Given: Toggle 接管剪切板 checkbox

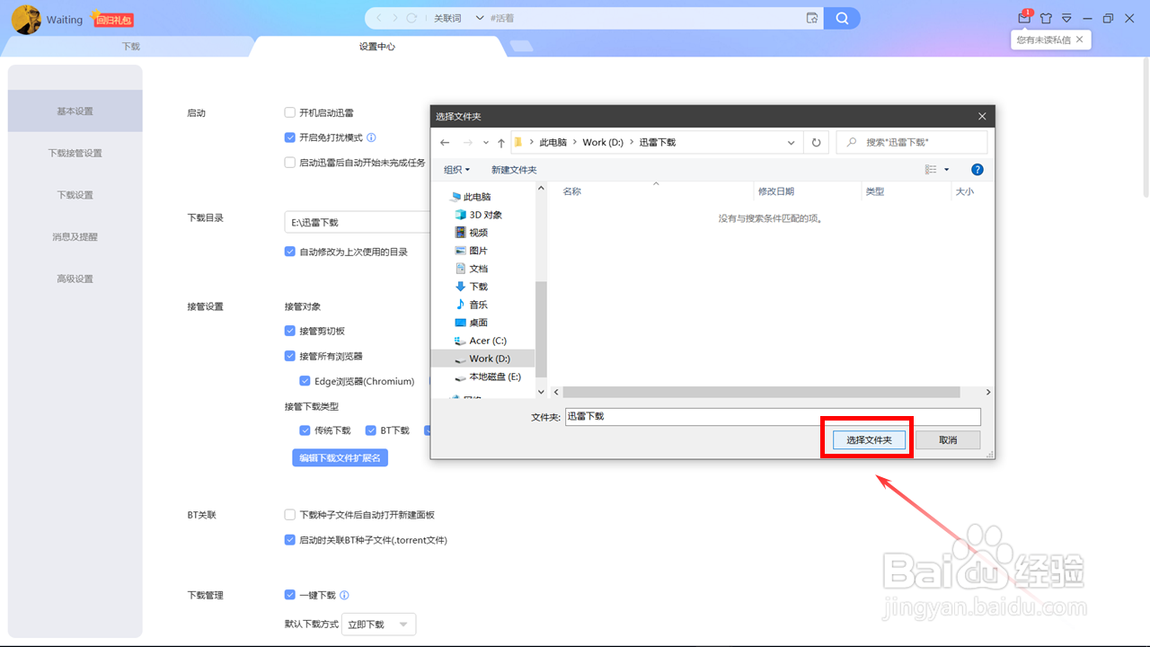Looking at the screenshot, I should point(290,331).
